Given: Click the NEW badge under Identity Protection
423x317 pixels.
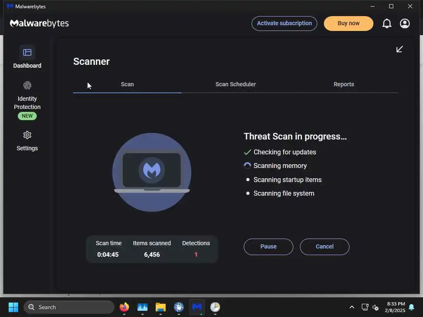Looking at the screenshot, I should click(x=27, y=116).
